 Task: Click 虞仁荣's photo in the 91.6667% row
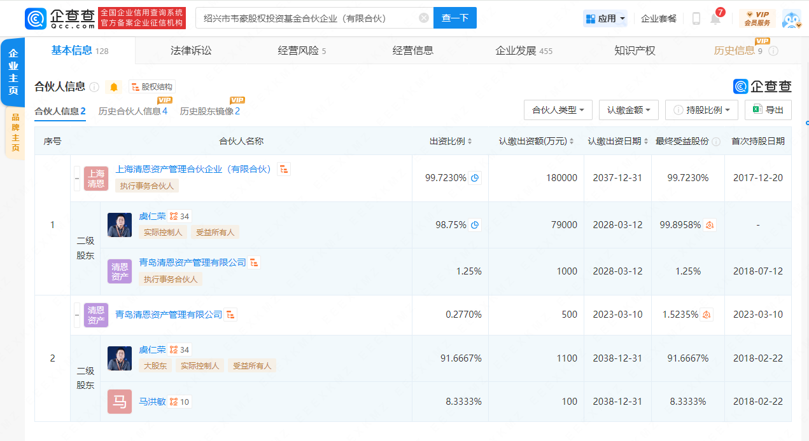[120, 358]
